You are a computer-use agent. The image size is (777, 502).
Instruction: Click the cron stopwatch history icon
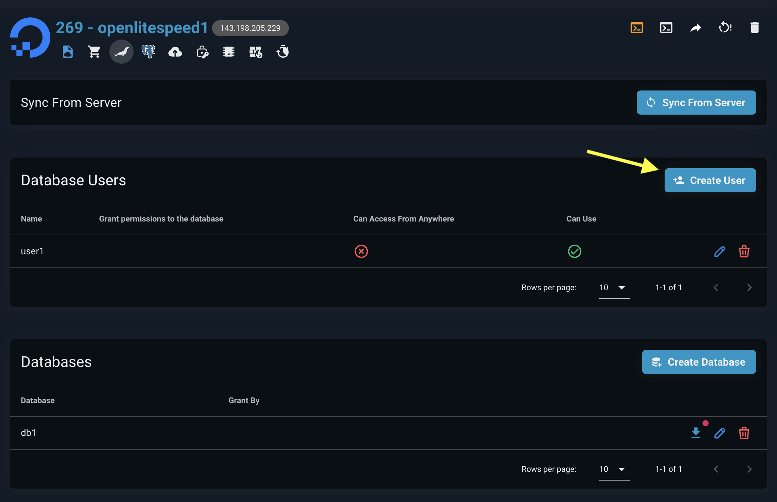(282, 52)
